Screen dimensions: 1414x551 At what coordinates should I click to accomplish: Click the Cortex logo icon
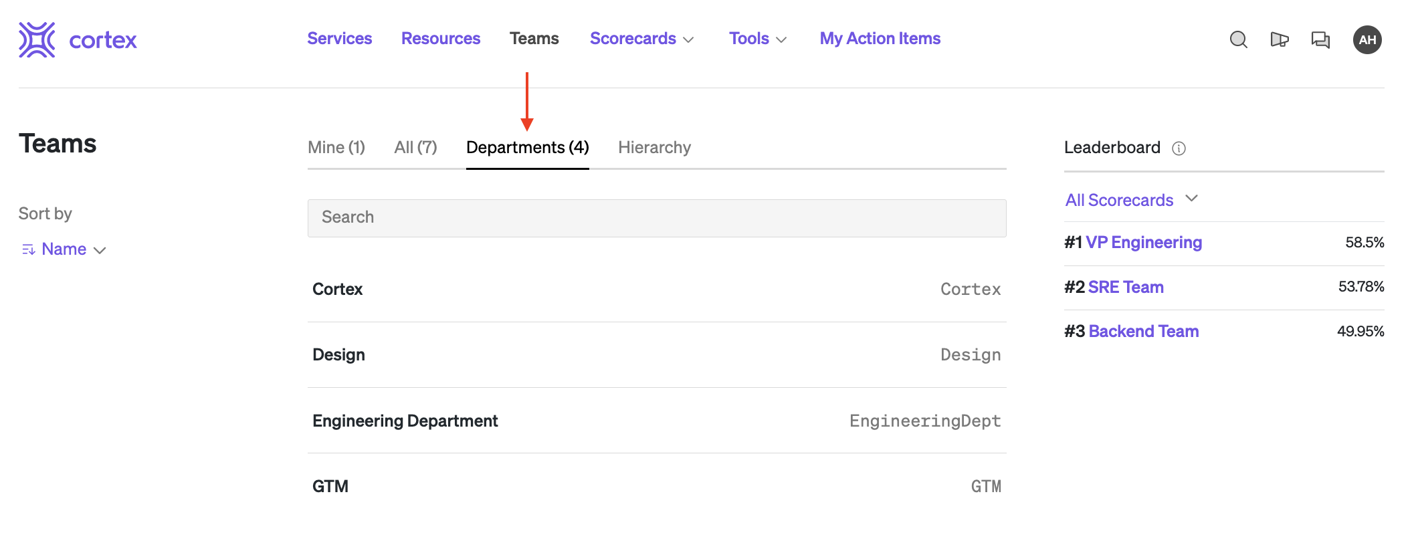tap(37, 39)
